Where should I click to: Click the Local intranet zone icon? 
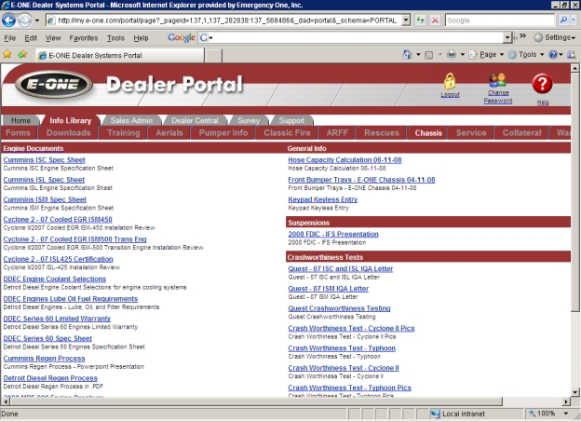tap(436, 414)
